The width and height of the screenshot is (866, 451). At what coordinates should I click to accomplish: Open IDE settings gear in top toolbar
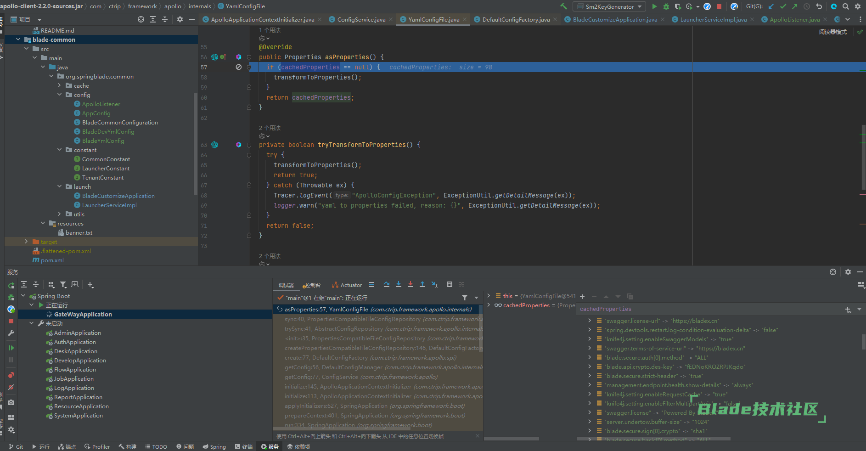tap(857, 6)
